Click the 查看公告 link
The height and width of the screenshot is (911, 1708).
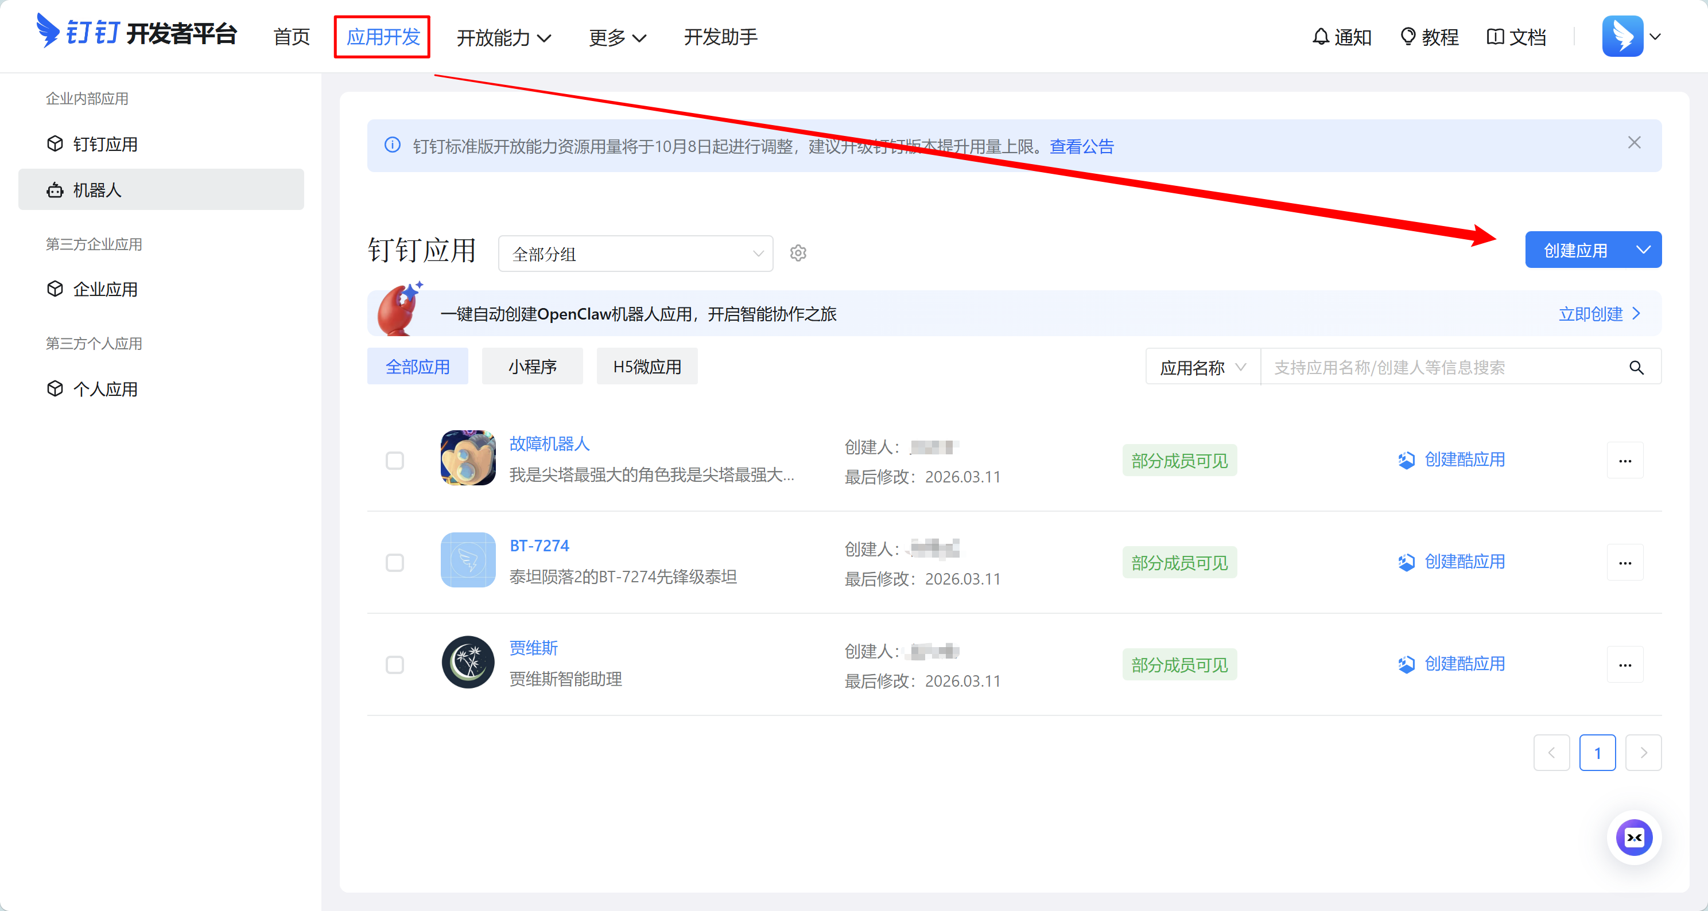pyautogui.click(x=1081, y=146)
